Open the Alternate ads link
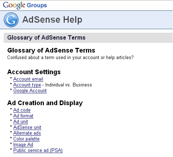Image resolution: width=173 pixels, height=157 pixels. [x=27, y=133]
